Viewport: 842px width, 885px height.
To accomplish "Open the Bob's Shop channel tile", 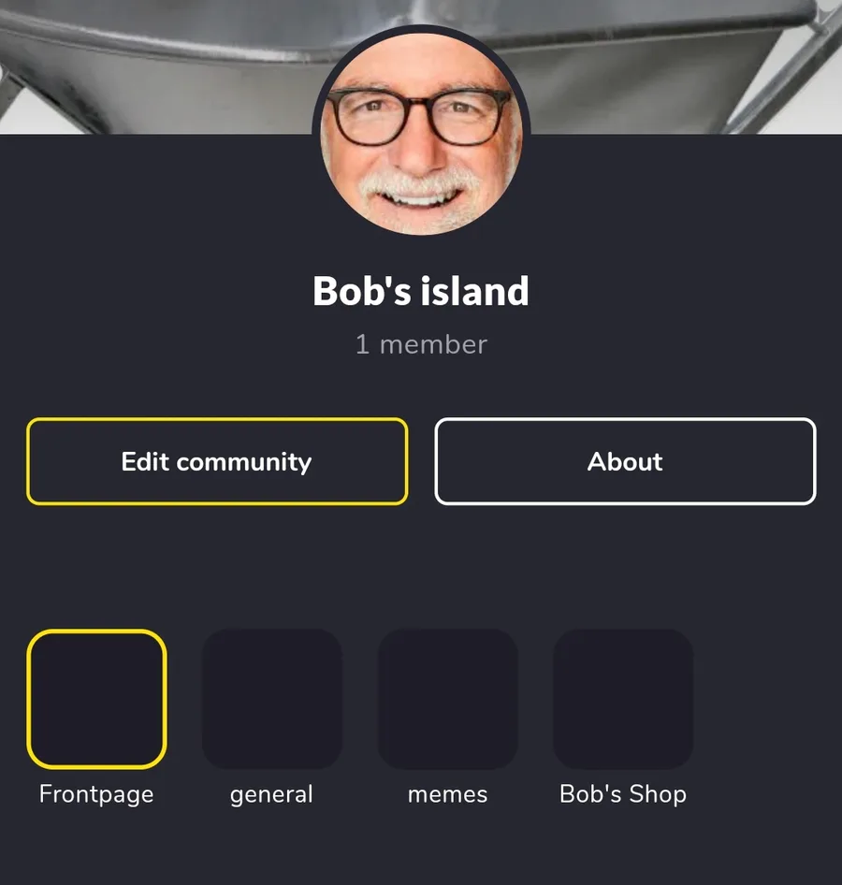I will point(623,699).
